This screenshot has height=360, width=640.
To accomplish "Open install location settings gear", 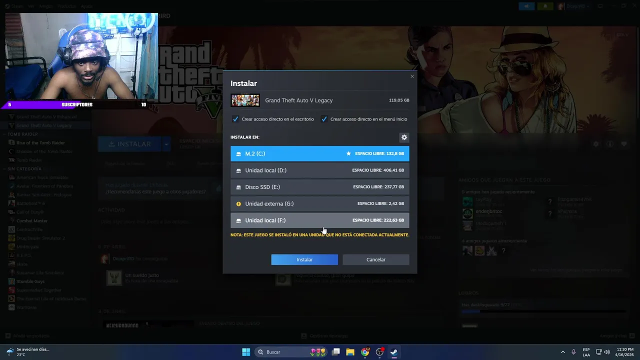I will (404, 137).
